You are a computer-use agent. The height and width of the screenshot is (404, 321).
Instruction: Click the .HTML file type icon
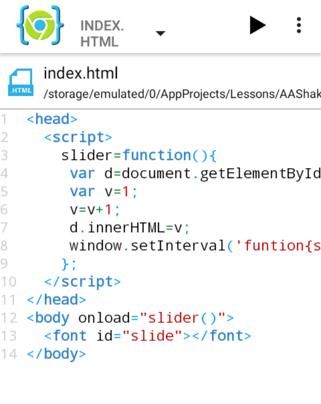pos(21,82)
